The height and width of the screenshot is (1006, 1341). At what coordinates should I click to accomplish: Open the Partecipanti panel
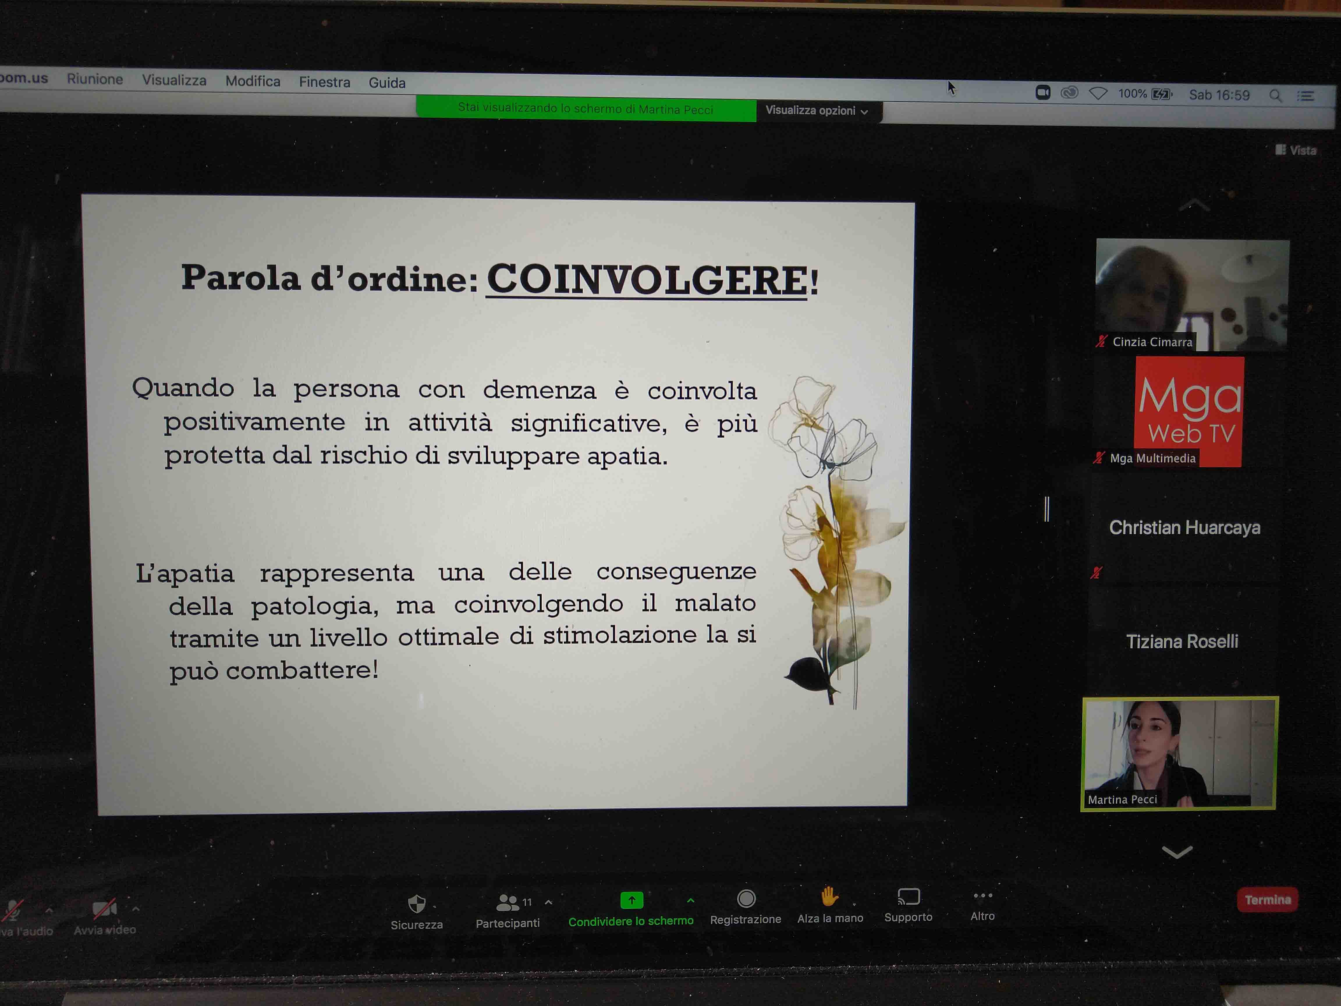point(508,911)
